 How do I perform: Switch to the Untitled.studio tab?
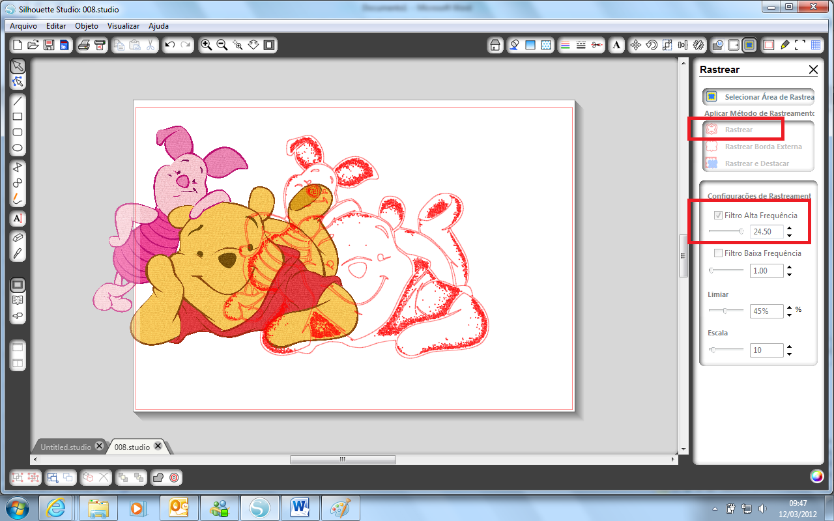point(66,447)
